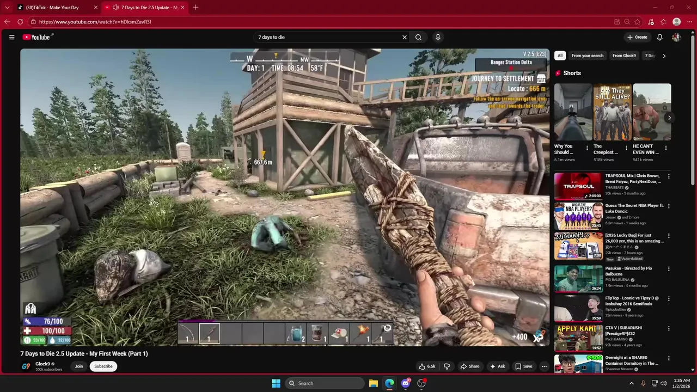
Task: Subscribe to the Glock9 channel
Action: point(103,366)
